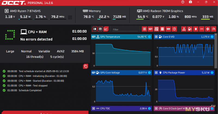Open the help question mark in title bar
Screen dimensions: 218x114
[183, 2]
